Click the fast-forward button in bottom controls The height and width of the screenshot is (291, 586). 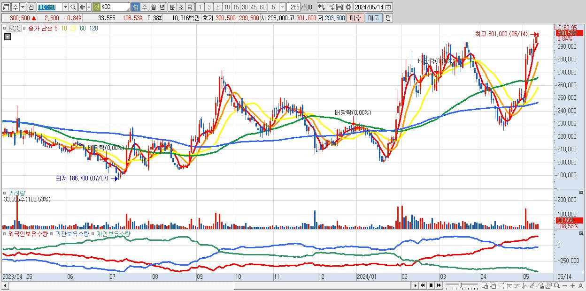(x=439, y=285)
